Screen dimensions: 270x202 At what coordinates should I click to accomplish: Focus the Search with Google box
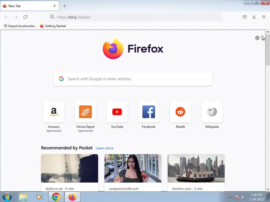(x=133, y=79)
